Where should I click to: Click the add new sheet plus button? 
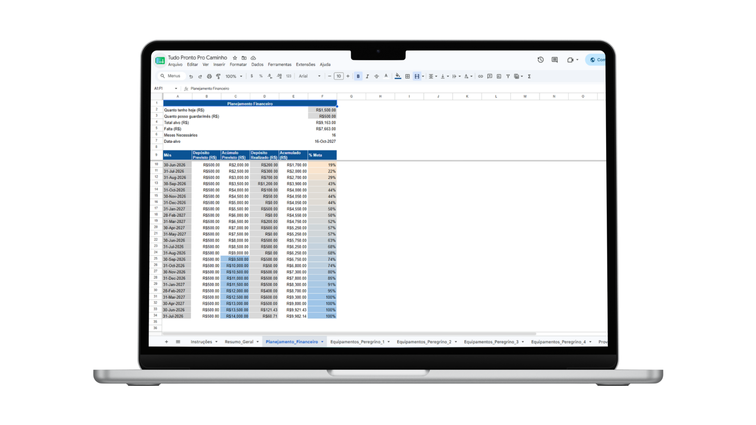point(167,342)
